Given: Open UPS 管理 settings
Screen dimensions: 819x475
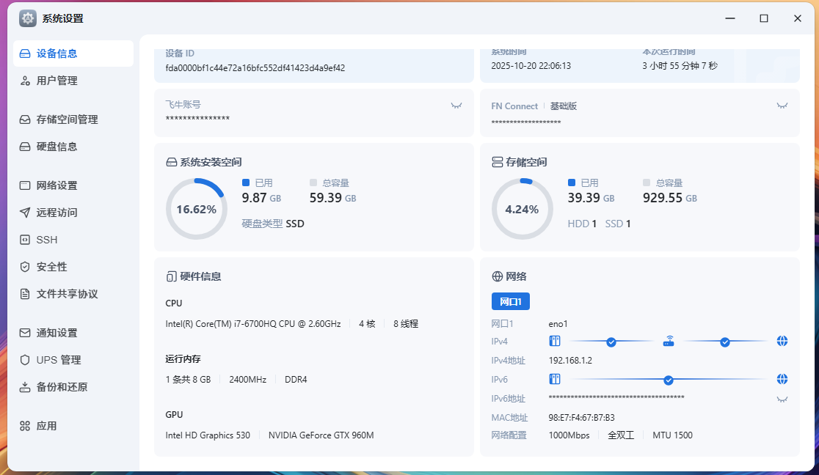Looking at the screenshot, I should [59, 360].
